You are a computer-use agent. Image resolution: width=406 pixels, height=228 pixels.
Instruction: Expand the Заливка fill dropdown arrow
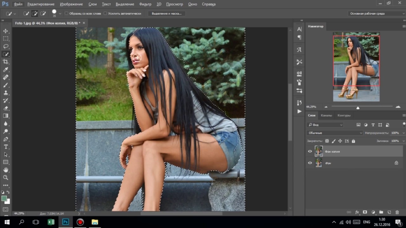click(403, 141)
